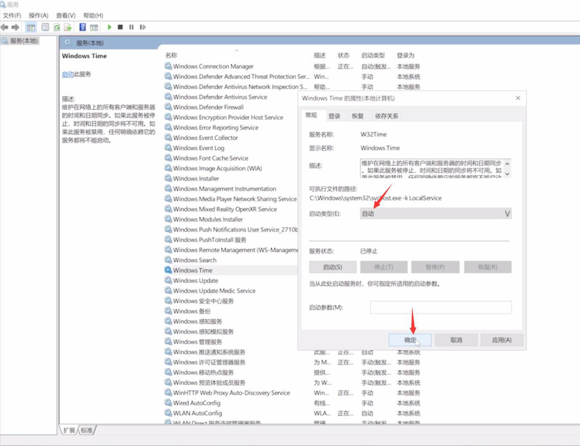Click into the 启动参数(M) input field
The height and width of the screenshot is (446, 580).
tap(441, 308)
